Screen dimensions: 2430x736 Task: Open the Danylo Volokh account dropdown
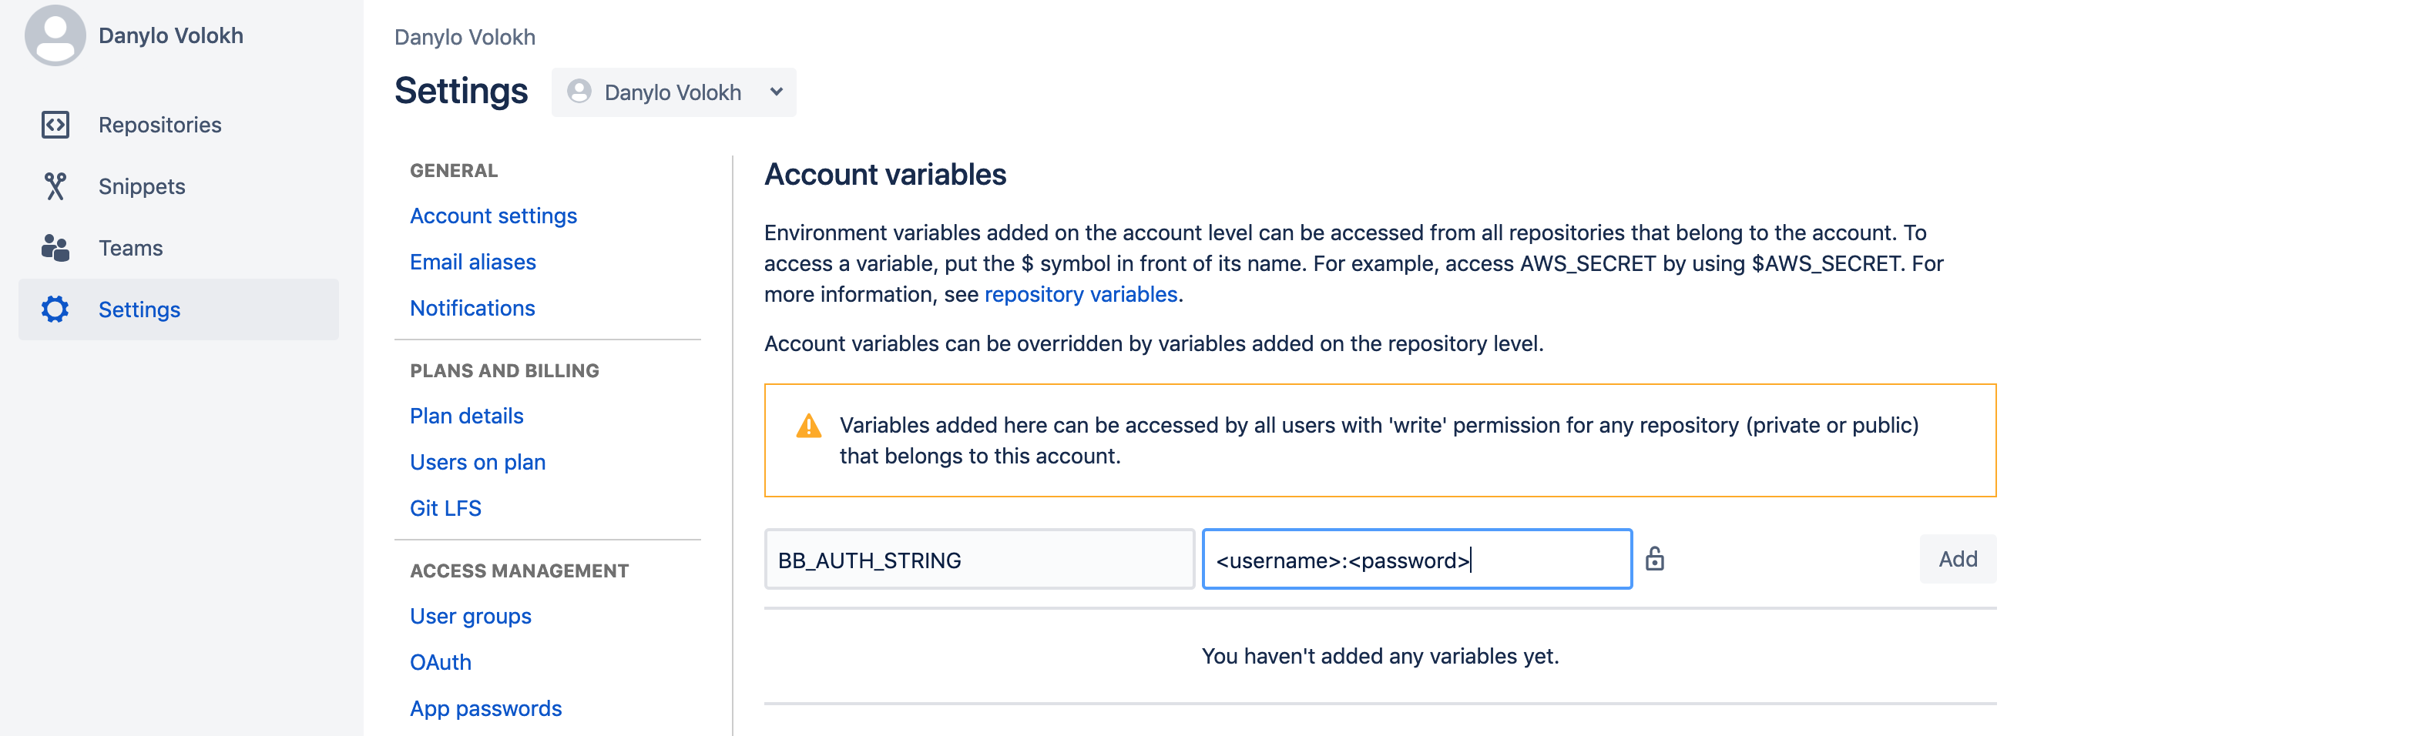point(673,92)
